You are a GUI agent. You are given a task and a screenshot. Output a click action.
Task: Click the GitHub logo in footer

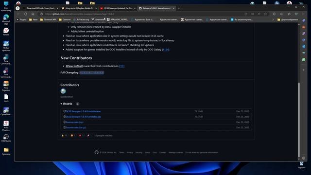(x=96, y=152)
